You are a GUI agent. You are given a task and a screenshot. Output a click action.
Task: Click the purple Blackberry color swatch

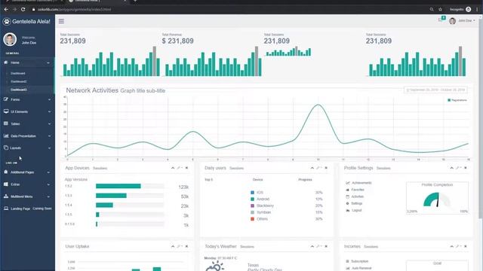pyautogui.click(x=252, y=206)
